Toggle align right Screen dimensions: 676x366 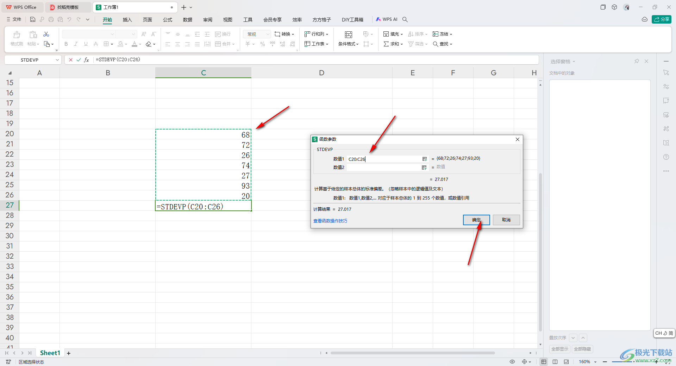coord(187,44)
